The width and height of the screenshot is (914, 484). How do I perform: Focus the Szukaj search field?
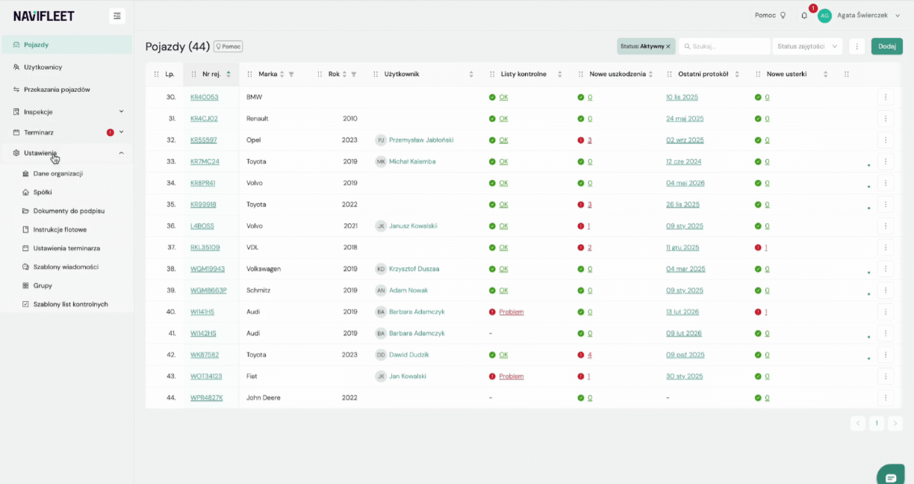[724, 46]
